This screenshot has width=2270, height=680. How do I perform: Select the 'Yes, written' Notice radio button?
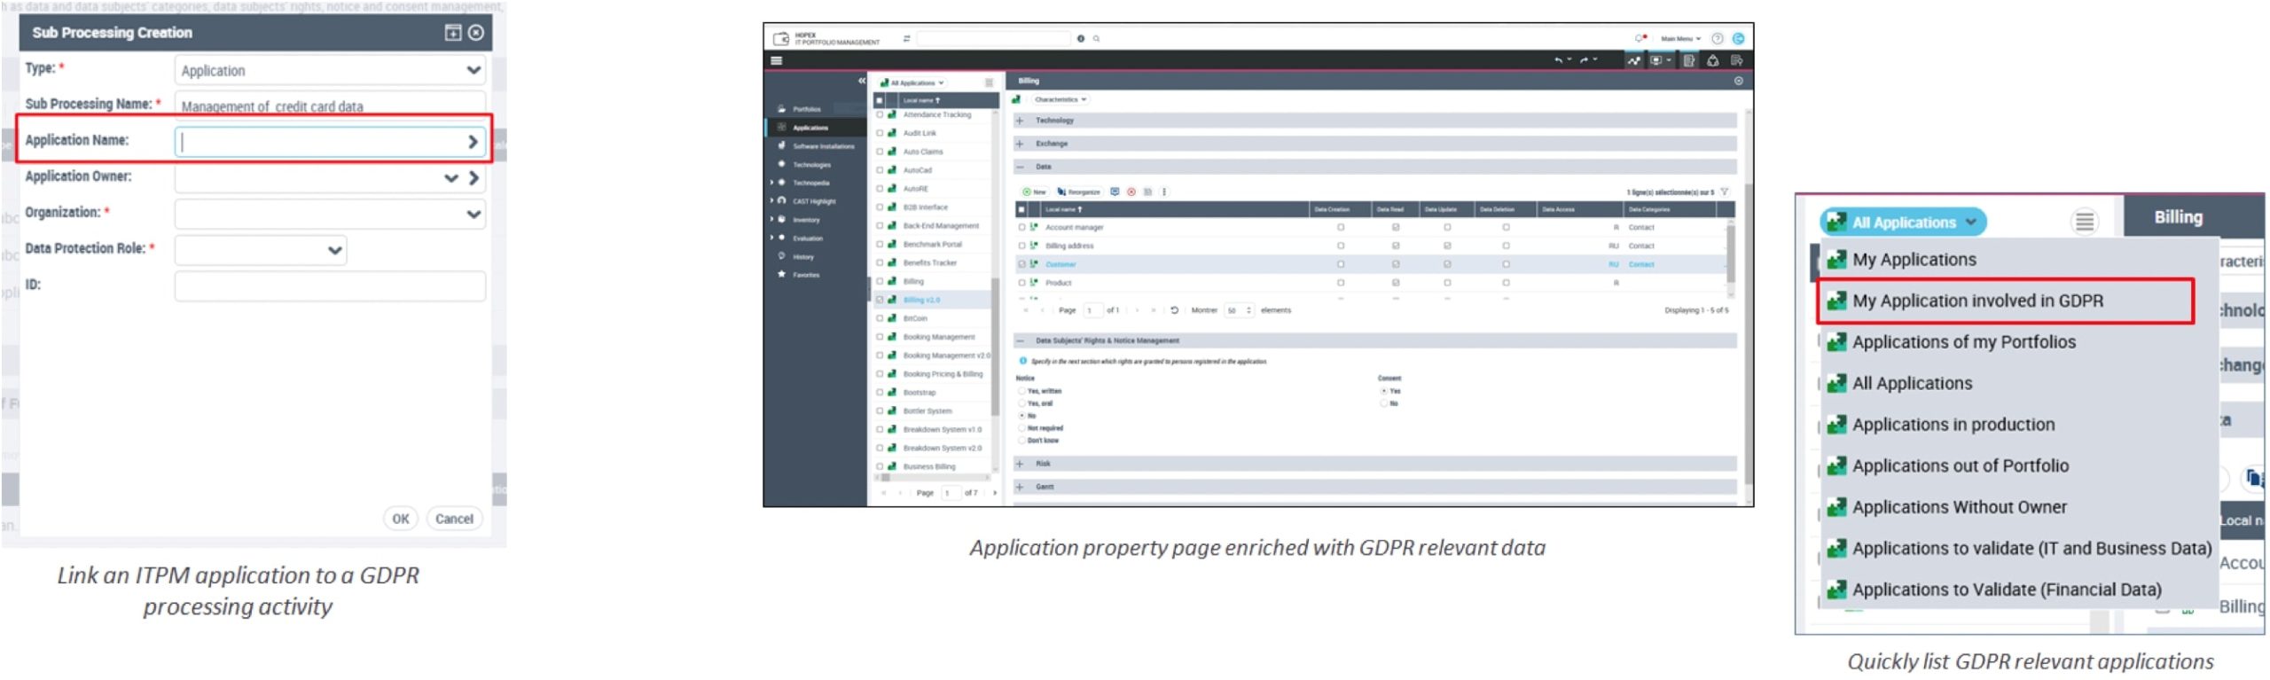tap(1021, 391)
